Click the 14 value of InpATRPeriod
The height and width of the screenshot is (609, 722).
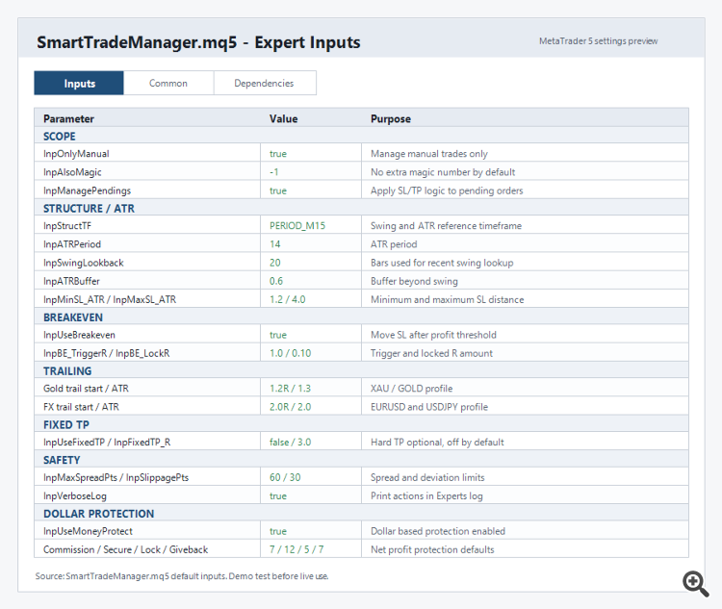tap(275, 244)
